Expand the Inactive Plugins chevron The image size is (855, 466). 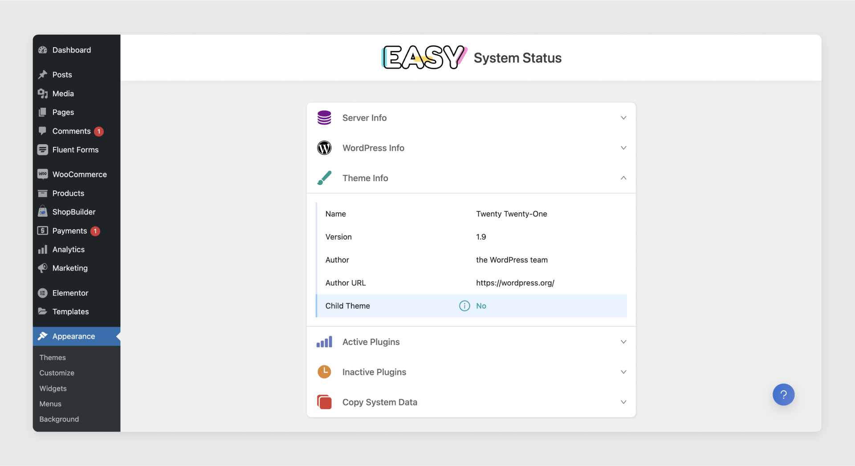(623, 372)
